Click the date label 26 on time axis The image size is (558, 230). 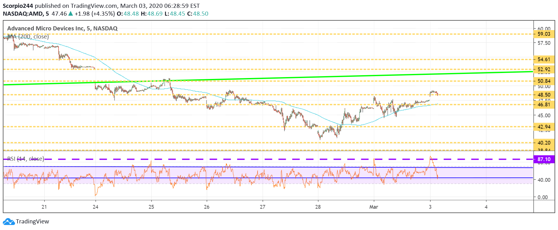click(x=207, y=207)
